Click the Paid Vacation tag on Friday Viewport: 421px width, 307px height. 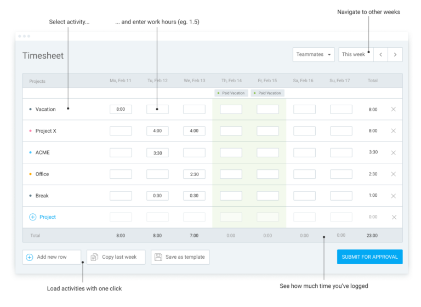[x=268, y=93]
